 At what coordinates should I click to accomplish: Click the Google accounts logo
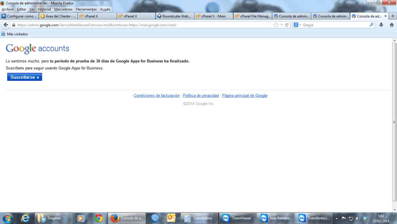coord(38,48)
